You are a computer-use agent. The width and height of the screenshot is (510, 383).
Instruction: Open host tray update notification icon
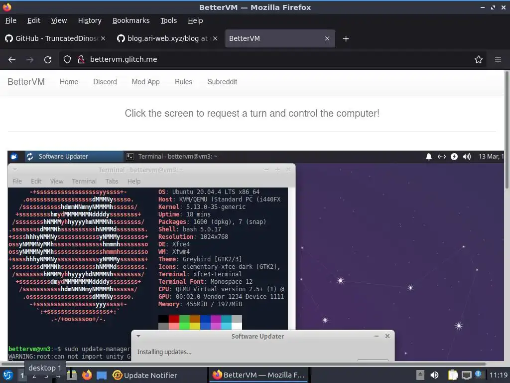(478, 374)
